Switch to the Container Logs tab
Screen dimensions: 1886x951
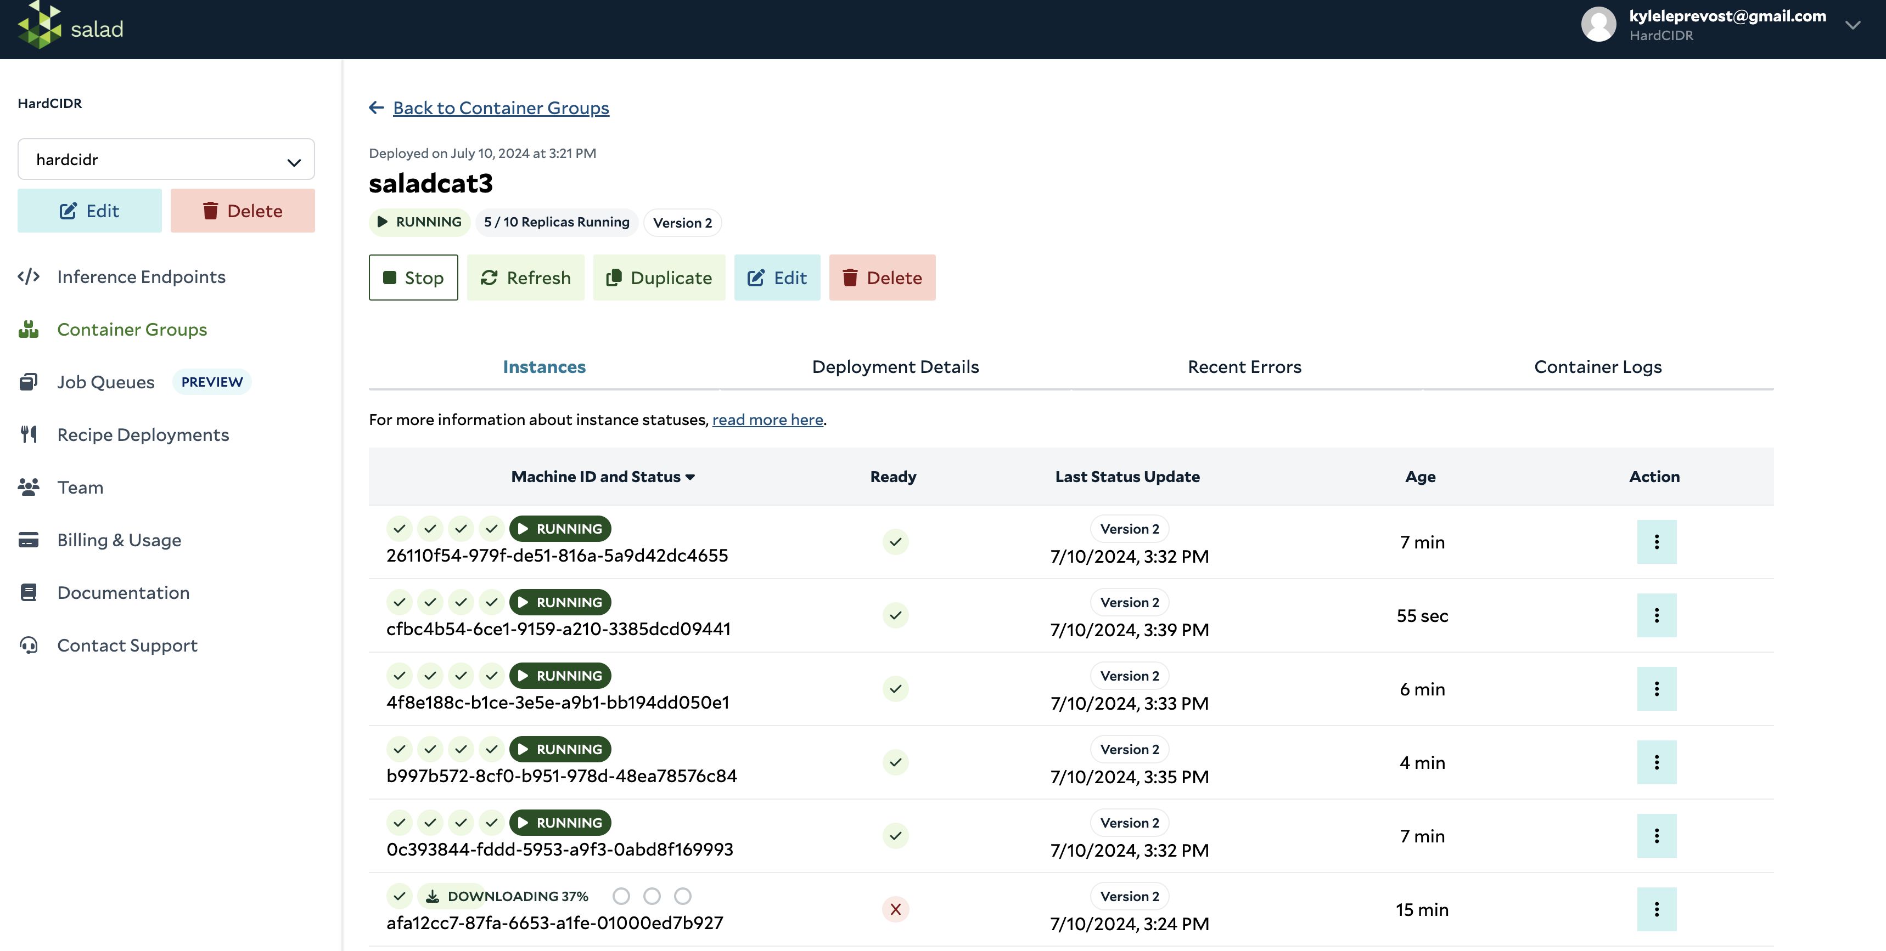click(1597, 366)
